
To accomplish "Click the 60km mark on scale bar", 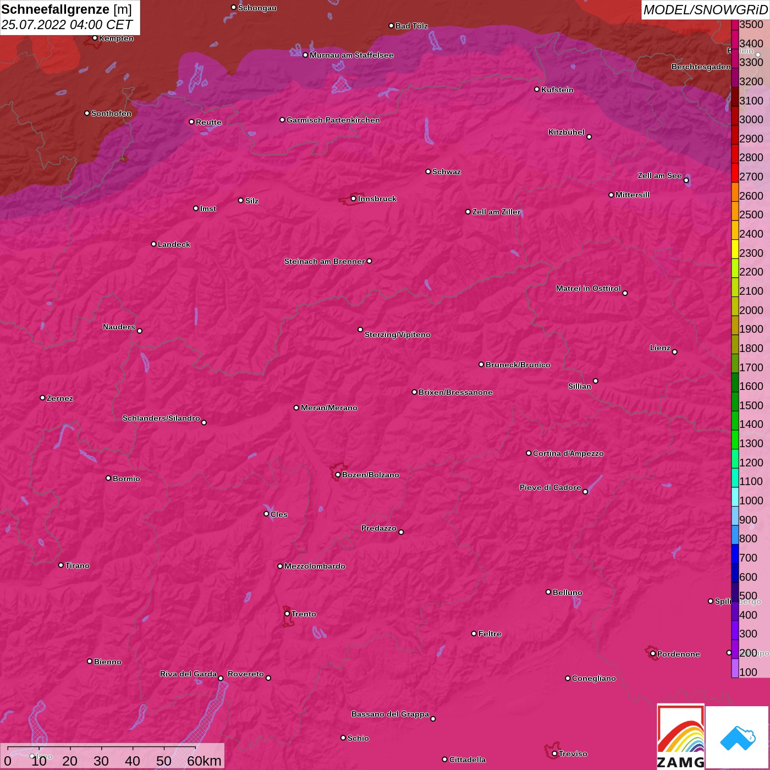I will click(x=204, y=761).
